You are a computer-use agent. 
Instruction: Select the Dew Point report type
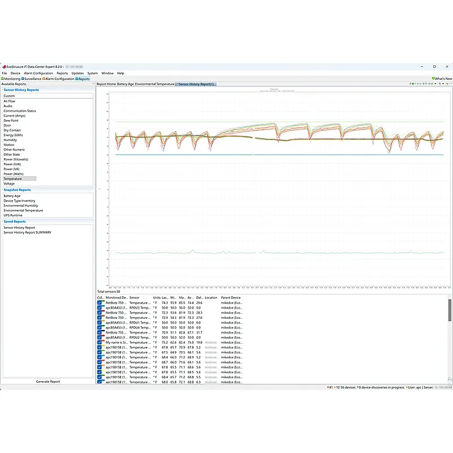pos(11,121)
